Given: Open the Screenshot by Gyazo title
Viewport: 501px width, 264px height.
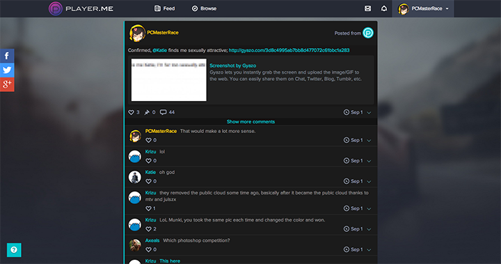Looking at the screenshot, I should tap(232, 65).
